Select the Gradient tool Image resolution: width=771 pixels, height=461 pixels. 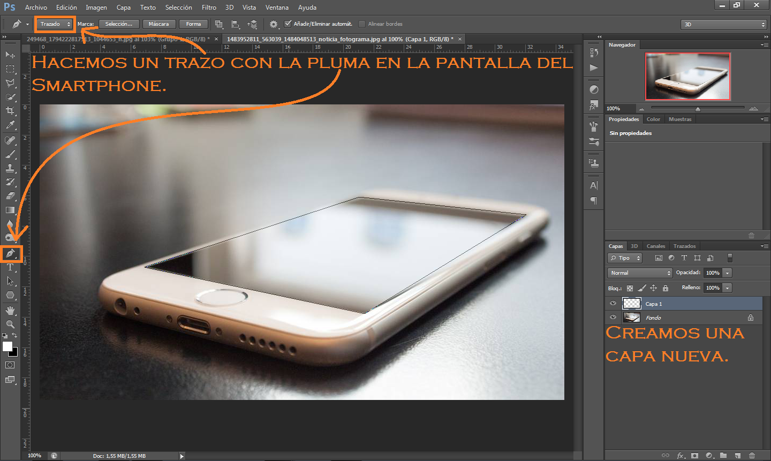tap(10, 210)
